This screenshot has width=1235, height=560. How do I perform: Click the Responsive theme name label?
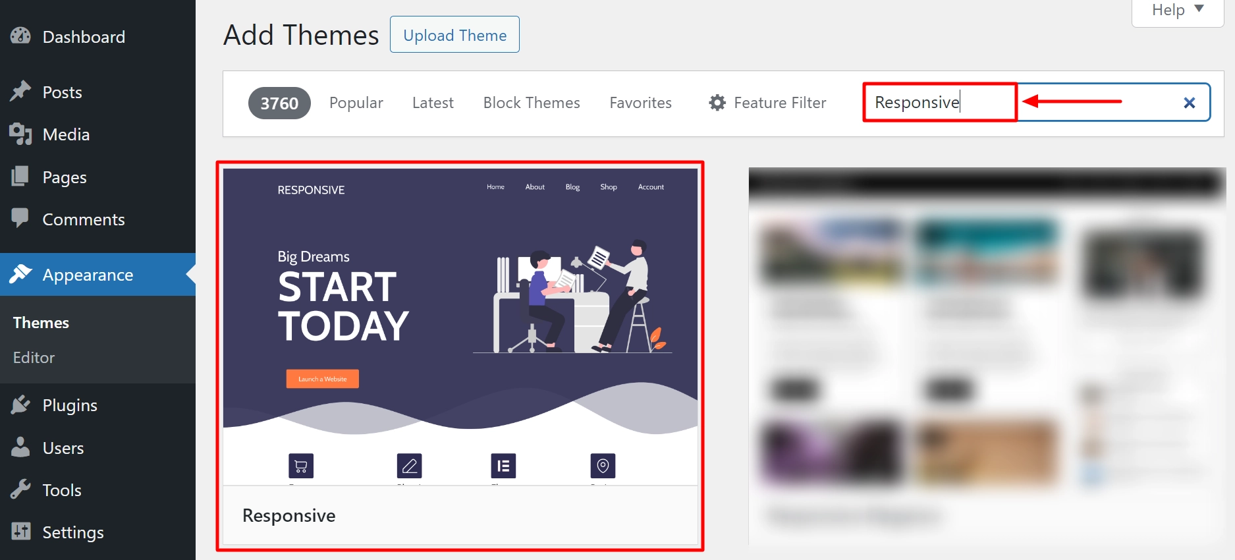point(289,515)
